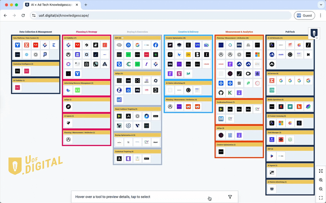Select orange K logo in Data Platforms

click(x=27, y=45)
